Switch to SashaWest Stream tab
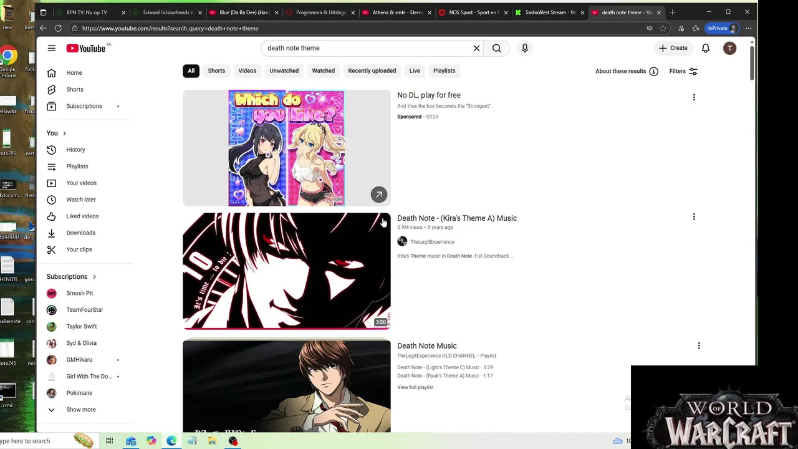798x449 pixels. pos(550,12)
